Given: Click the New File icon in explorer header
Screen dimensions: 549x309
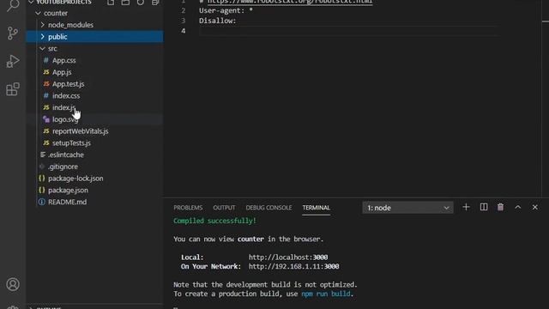Looking at the screenshot, I should tap(111, 2).
